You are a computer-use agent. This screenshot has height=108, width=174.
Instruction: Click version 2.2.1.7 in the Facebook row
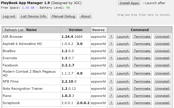click(68, 65)
